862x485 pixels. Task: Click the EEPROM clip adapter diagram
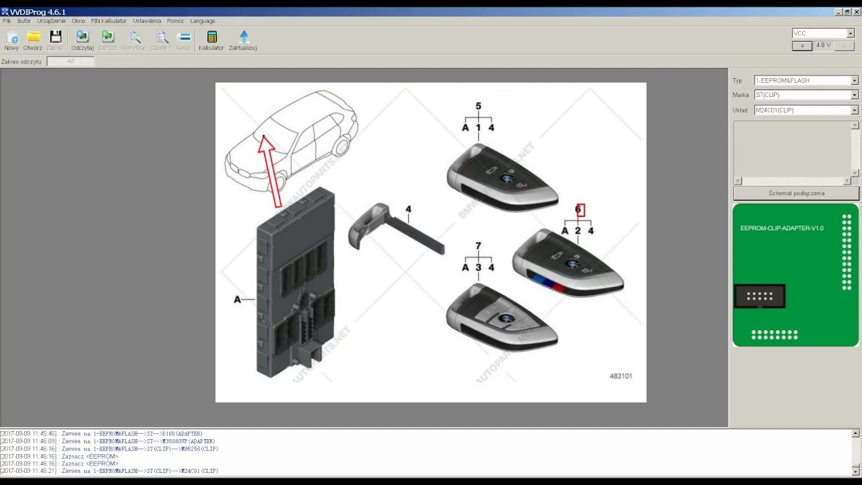tap(795, 275)
